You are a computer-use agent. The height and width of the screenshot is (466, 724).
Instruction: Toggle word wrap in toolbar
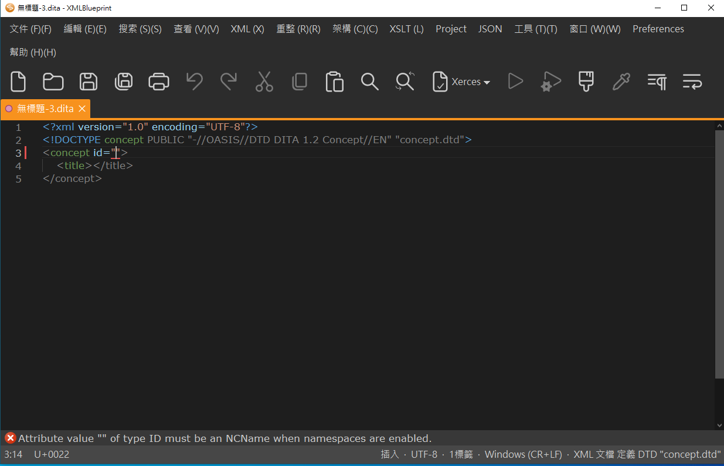pyautogui.click(x=692, y=82)
